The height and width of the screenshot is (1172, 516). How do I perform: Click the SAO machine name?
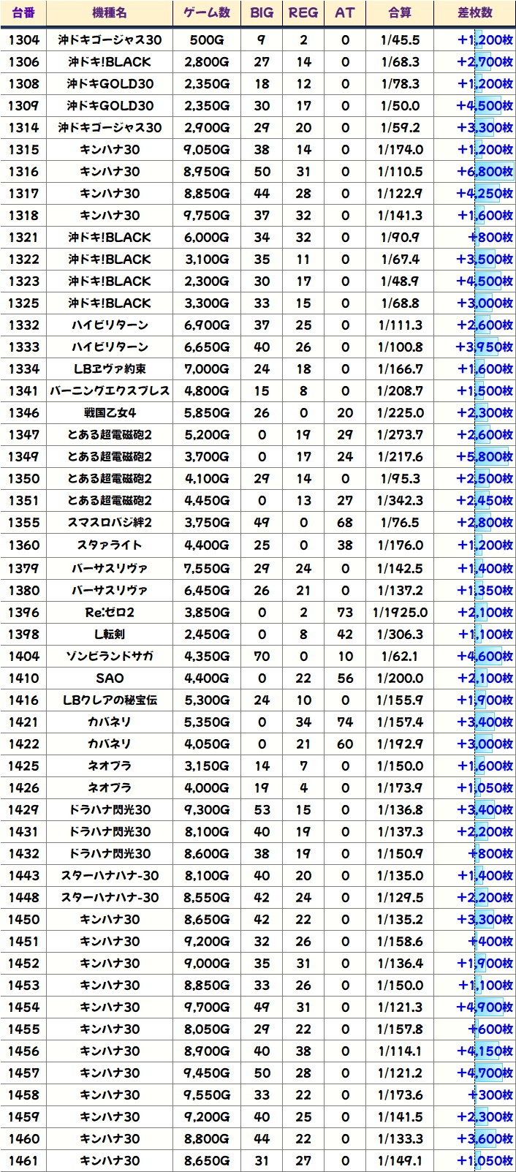pyautogui.click(x=110, y=678)
